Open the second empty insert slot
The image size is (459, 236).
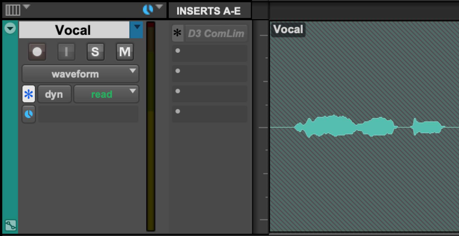click(x=210, y=74)
